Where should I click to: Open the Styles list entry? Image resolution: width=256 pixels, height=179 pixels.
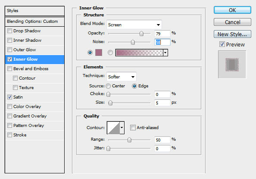click(34, 11)
